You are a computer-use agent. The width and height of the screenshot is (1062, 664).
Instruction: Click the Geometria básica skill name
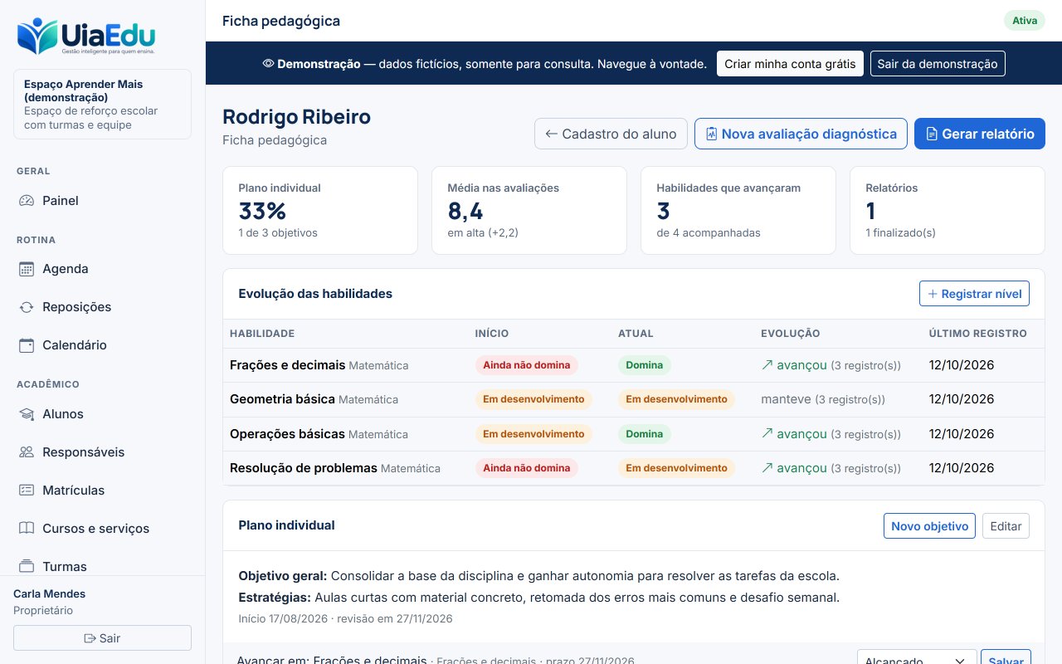(x=282, y=399)
